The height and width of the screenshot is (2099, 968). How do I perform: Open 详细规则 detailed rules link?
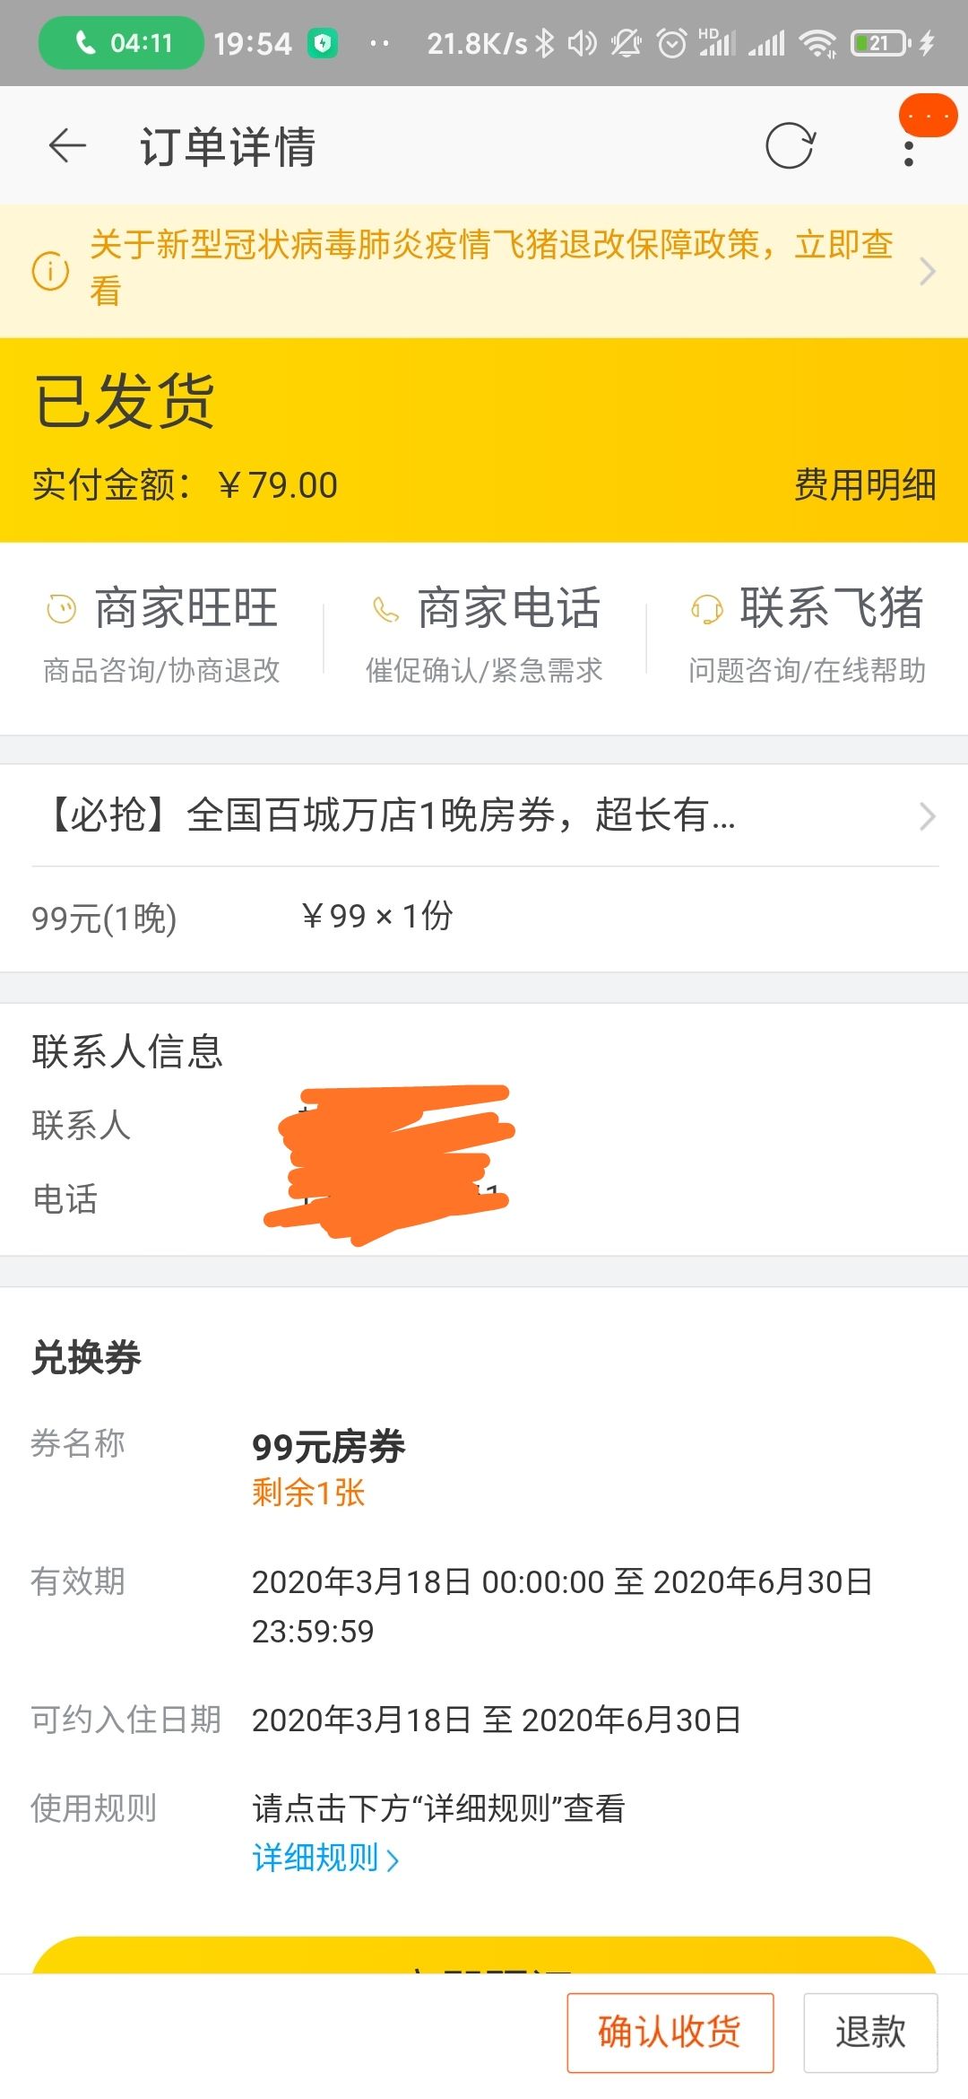pos(324,1859)
